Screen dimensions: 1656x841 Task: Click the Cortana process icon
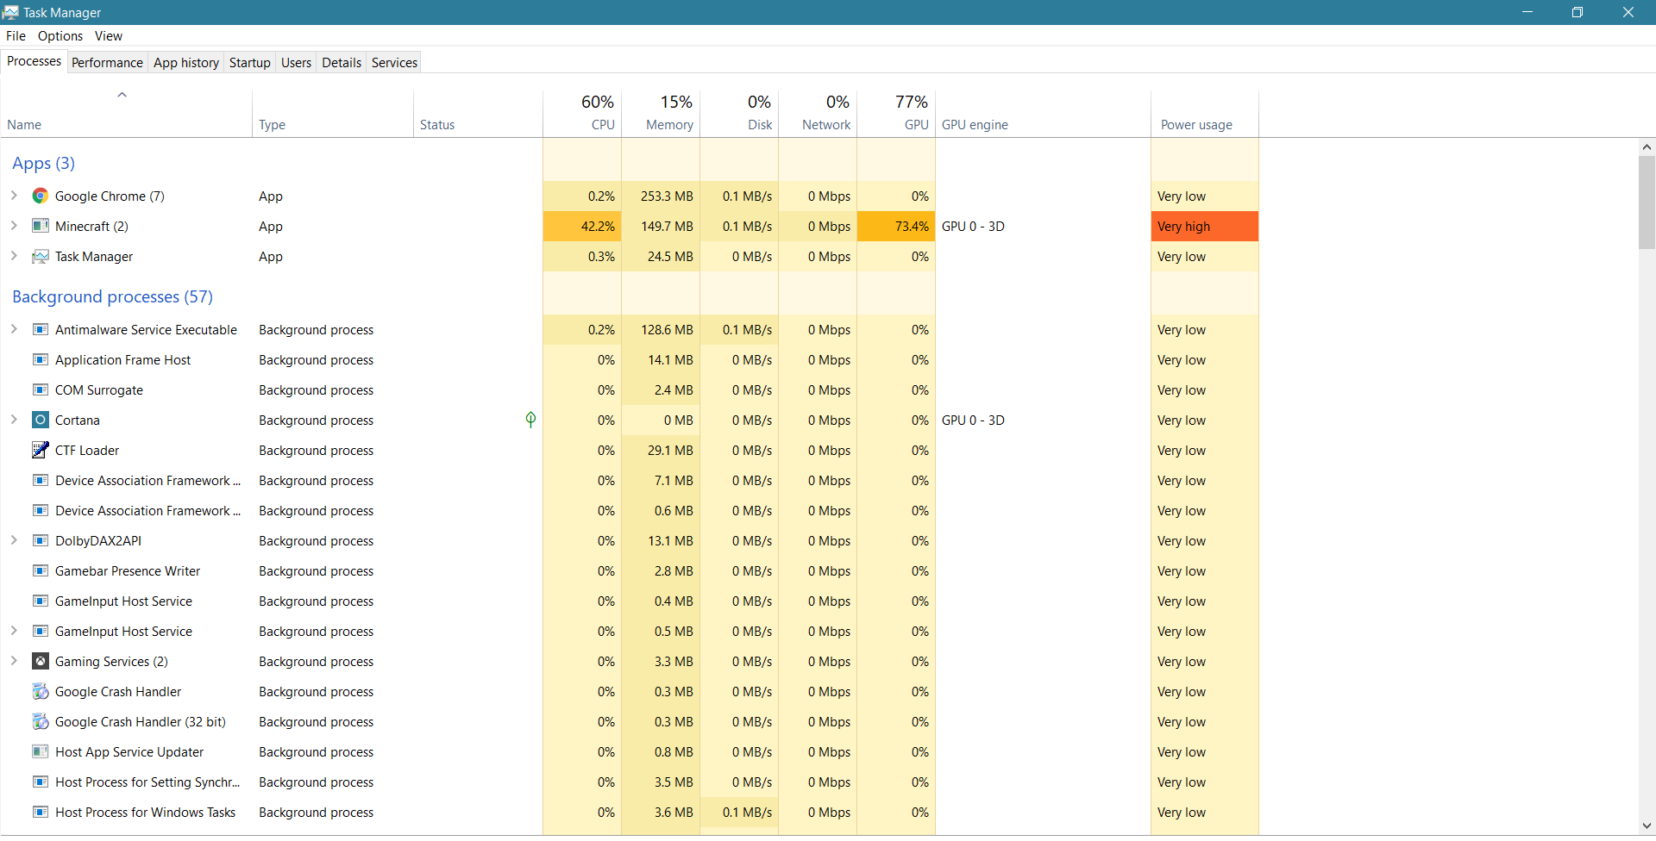pyautogui.click(x=40, y=420)
